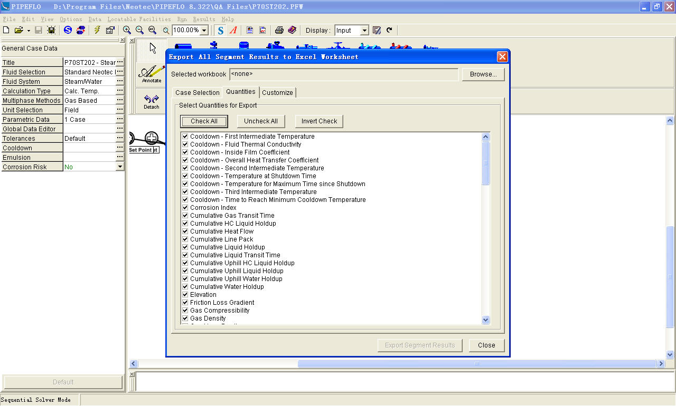Toggle the Friction Loss Gradient checkbox
The height and width of the screenshot is (406, 676).
pyautogui.click(x=185, y=302)
